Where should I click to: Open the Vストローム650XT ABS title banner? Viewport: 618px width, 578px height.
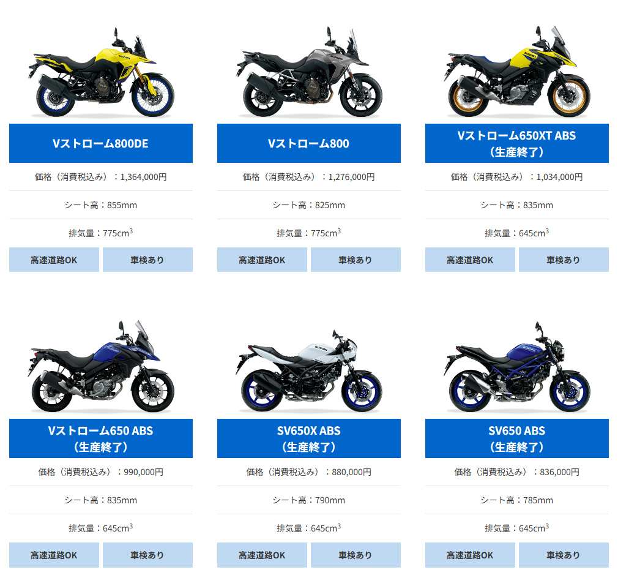(516, 143)
